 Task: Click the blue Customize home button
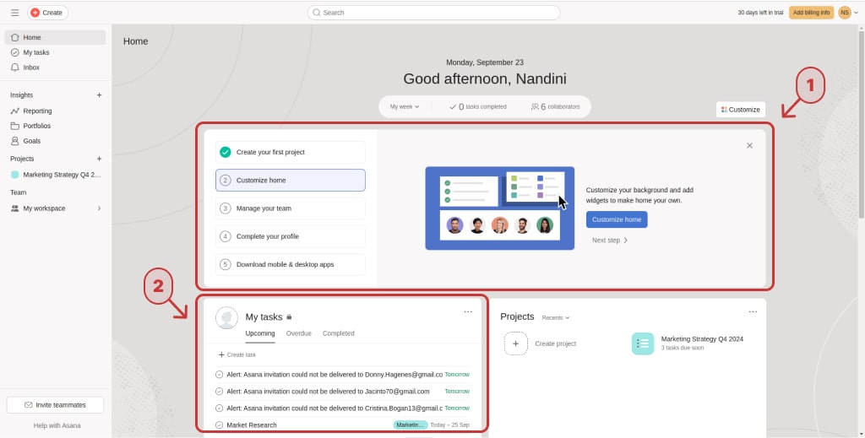617,219
